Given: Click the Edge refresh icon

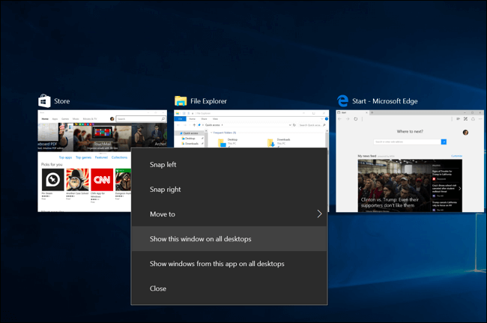Looking at the screenshot, I should click(356, 119).
